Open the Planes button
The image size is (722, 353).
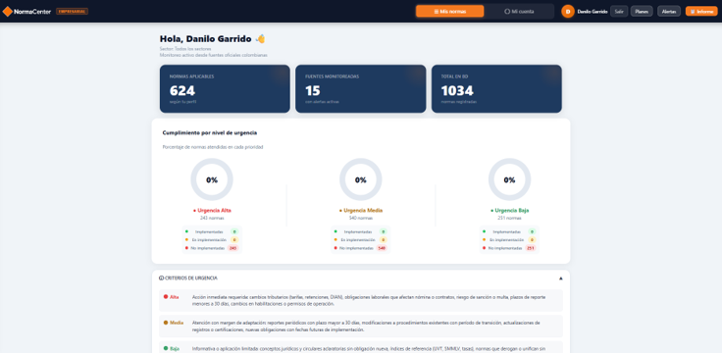pos(642,11)
